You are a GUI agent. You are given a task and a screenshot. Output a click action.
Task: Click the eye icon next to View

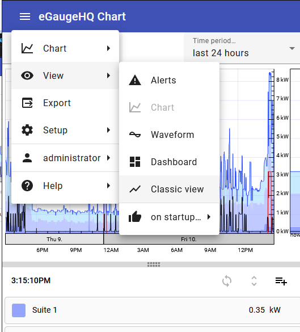pos(27,75)
